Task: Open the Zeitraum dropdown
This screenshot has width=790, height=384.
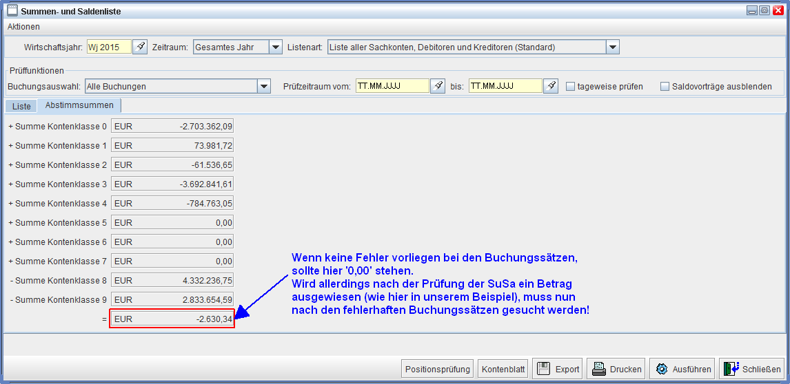Action: (276, 47)
